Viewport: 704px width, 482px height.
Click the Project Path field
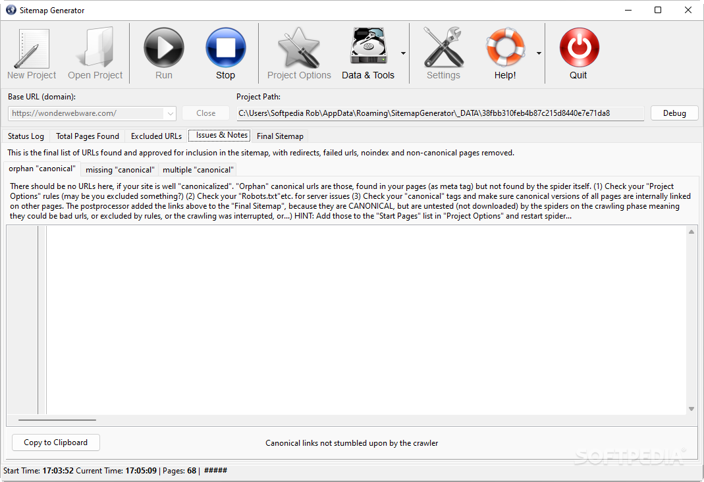click(x=441, y=113)
